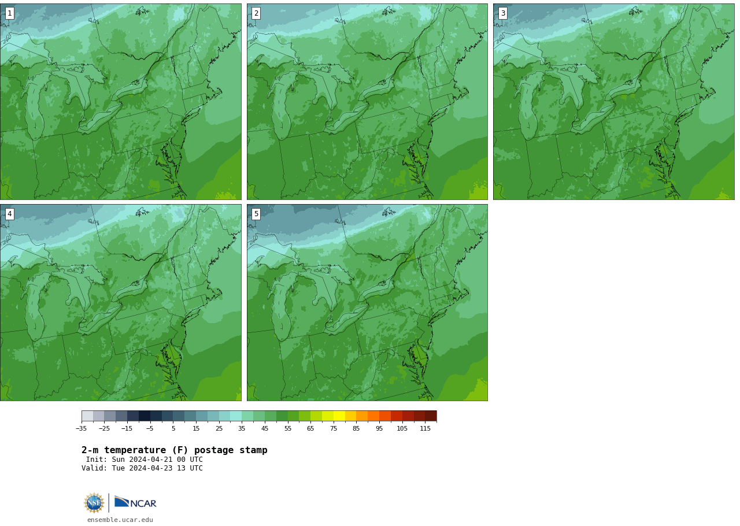This screenshot has height=526, width=740.
Task: Click the '−25' colorbar tick label
Action: click(x=104, y=429)
